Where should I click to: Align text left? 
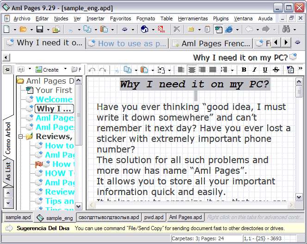pos(181,70)
